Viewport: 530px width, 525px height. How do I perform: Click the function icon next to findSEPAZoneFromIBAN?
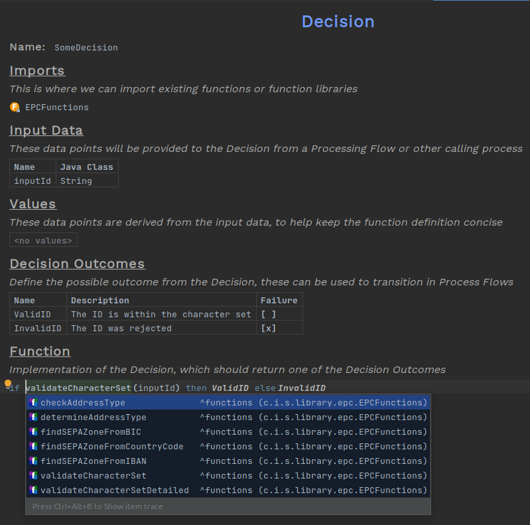point(33,461)
